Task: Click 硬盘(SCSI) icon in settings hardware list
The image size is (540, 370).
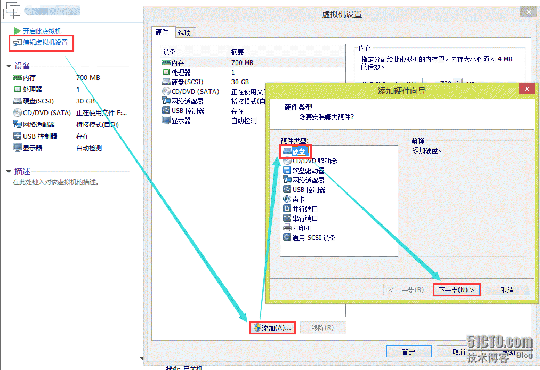Action: click(166, 82)
